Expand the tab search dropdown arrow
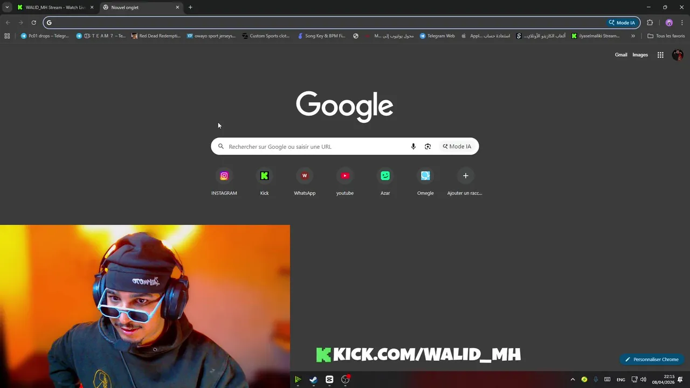This screenshot has width=690, height=388. pyautogui.click(x=7, y=8)
